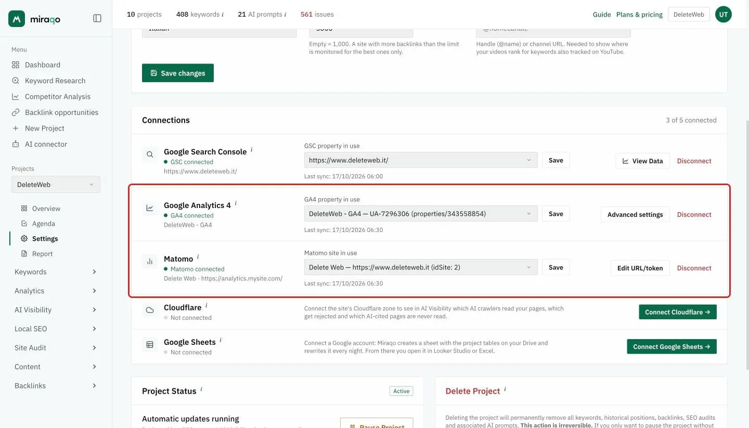Show info tooltip next to Delete Project

(x=505, y=389)
